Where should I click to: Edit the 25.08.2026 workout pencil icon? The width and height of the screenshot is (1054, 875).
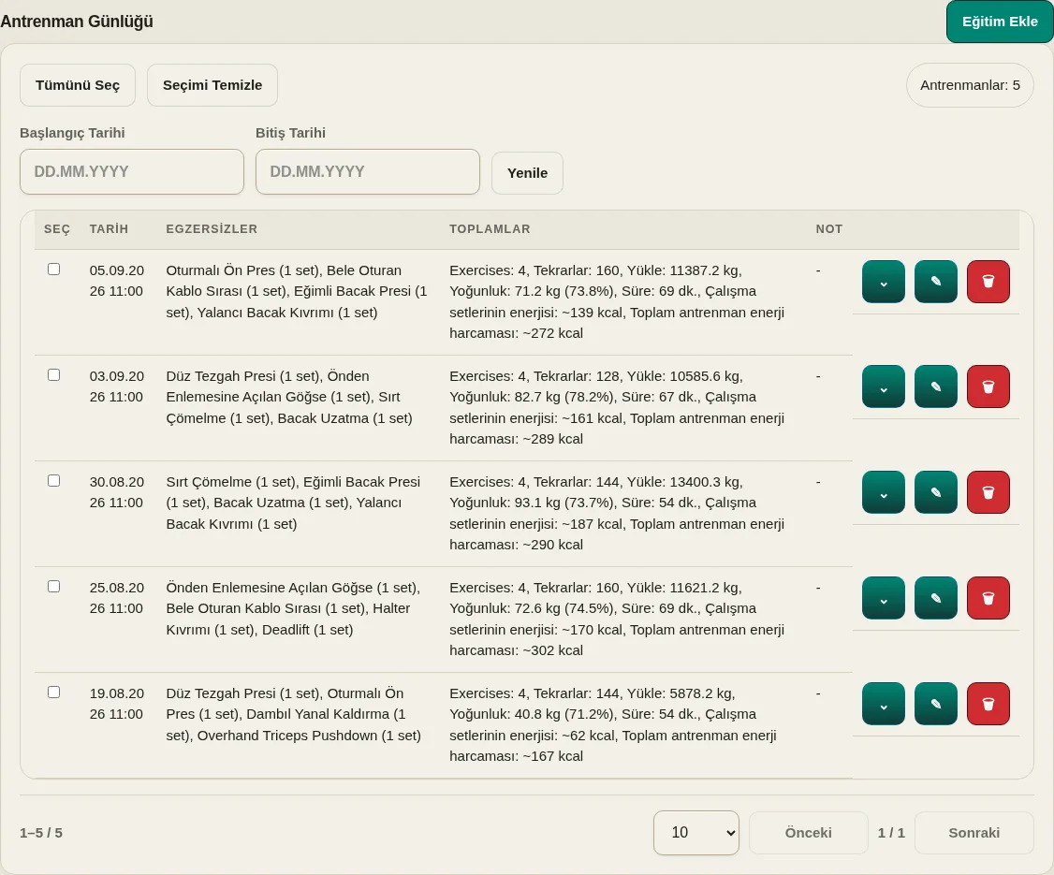pyautogui.click(x=936, y=598)
